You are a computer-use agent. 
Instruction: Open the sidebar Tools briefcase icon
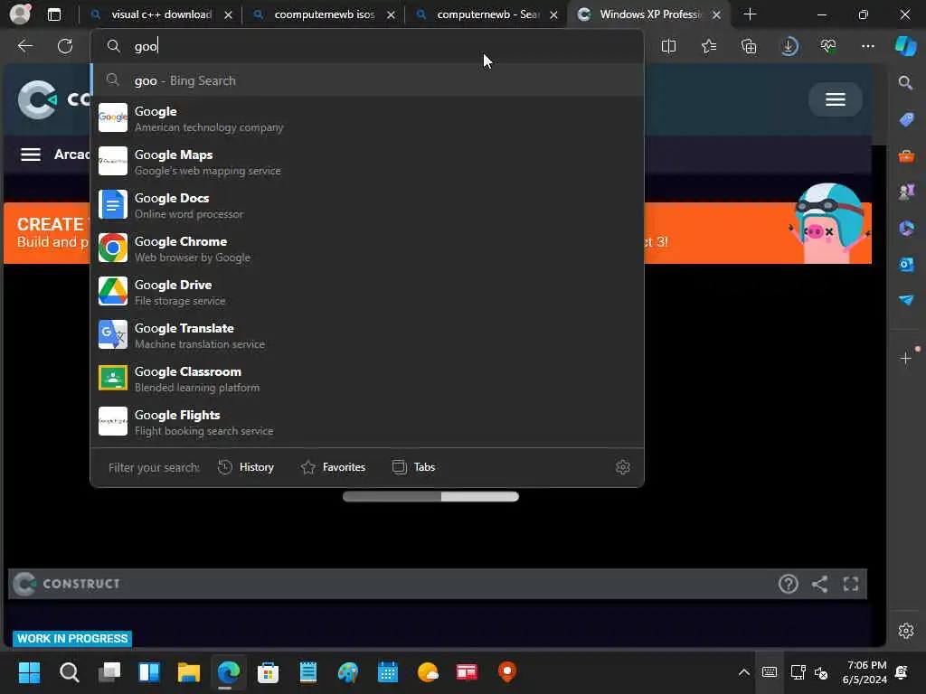point(906,156)
